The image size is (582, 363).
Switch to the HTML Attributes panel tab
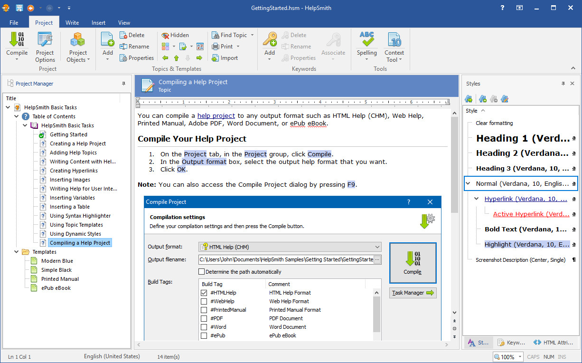coord(554,342)
